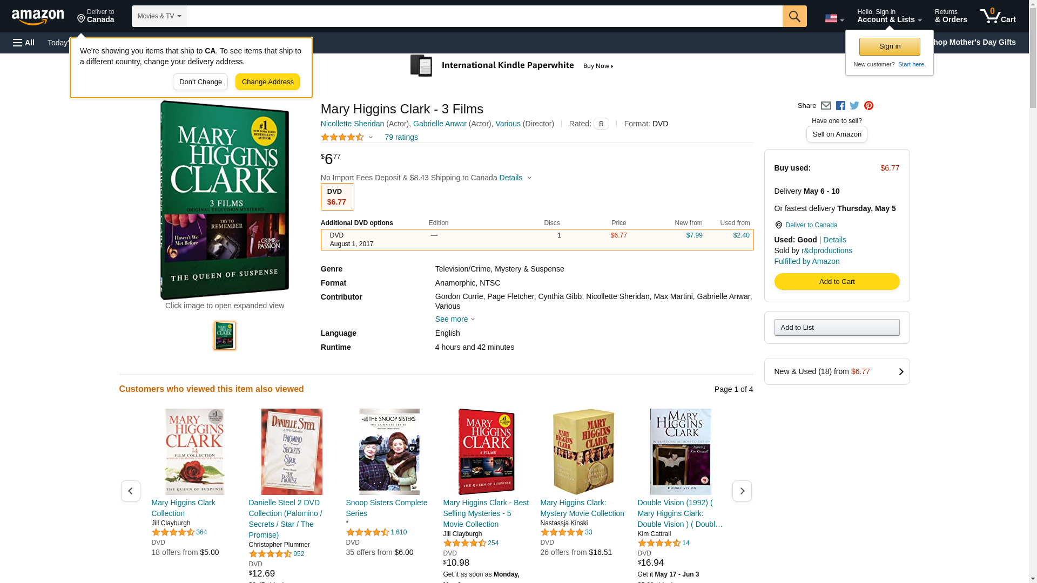Click Change Address button
This screenshot has width=1037, height=583.
click(267, 82)
